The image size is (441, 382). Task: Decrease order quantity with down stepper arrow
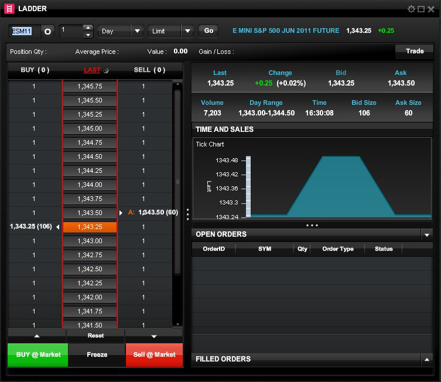(x=88, y=35)
